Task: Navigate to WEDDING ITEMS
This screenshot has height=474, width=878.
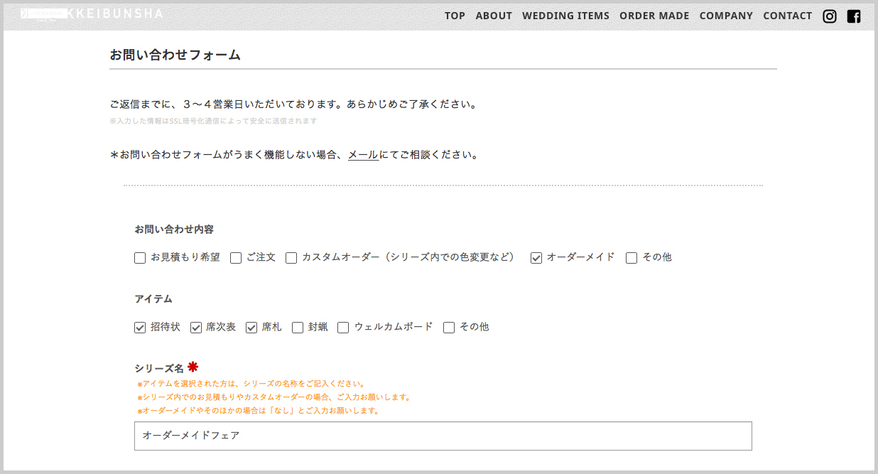Action: click(x=565, y=16)
